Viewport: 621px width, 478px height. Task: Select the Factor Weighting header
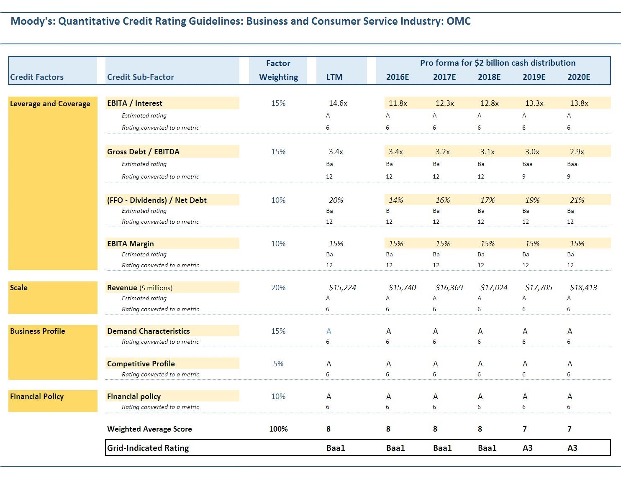coord(278,70)
